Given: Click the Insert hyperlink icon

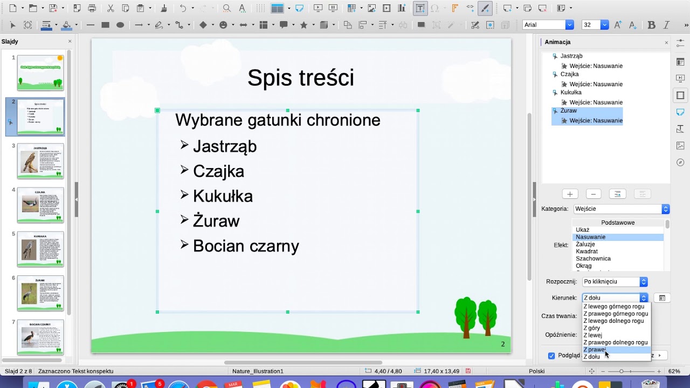Looking at the screenshot, I should coord(471,8).
